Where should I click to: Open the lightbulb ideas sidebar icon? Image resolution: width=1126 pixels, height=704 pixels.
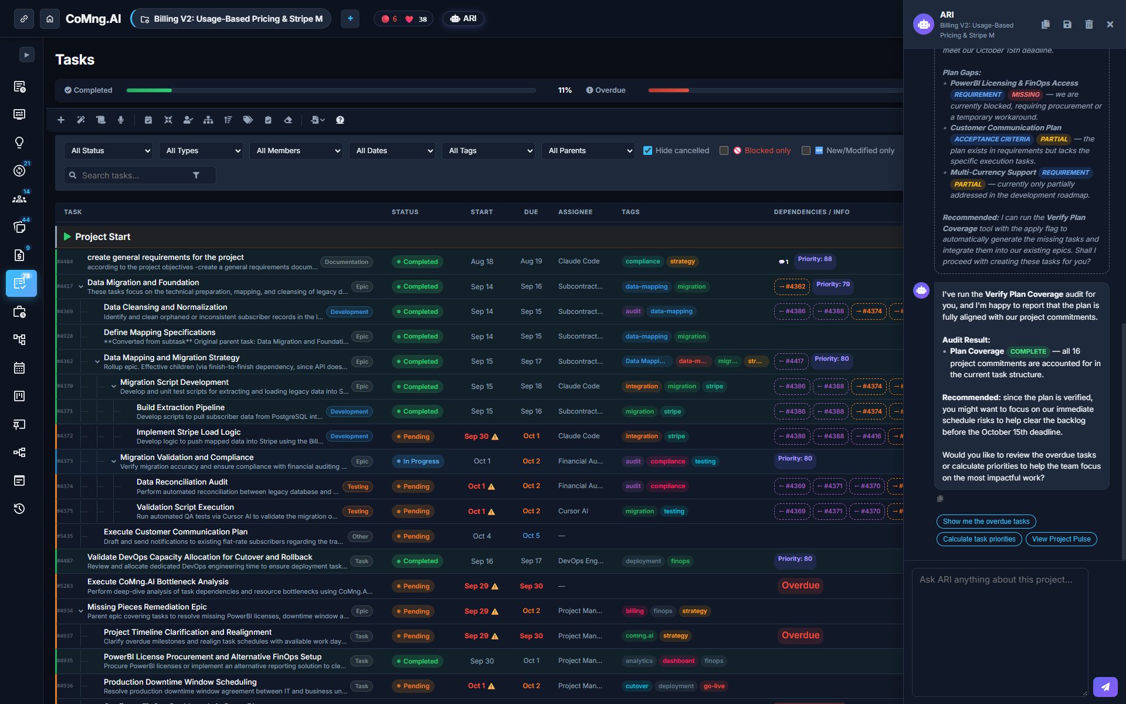(x=19, y=143)
